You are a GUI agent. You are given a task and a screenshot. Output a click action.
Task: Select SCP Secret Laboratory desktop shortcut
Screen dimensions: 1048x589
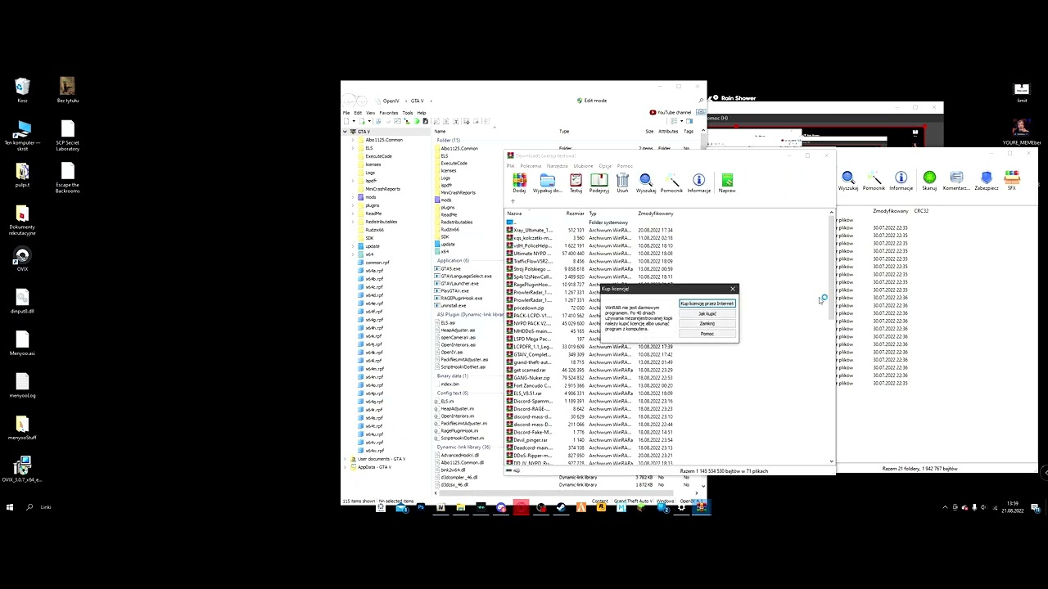point(68,136)
